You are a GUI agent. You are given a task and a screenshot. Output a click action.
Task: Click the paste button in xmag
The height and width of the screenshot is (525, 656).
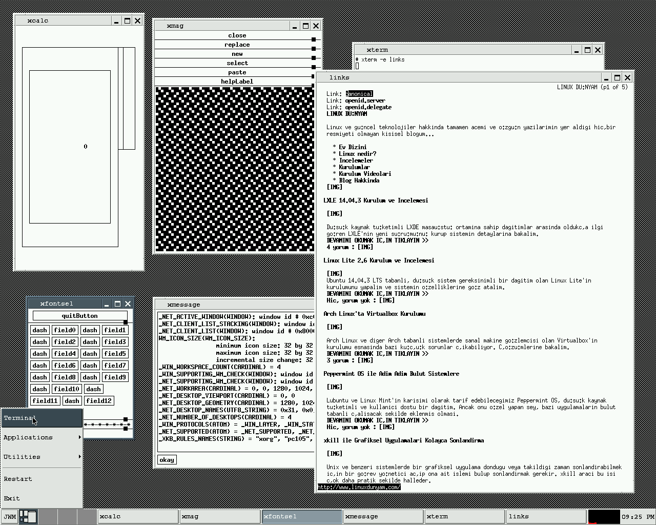click(236, 72)
